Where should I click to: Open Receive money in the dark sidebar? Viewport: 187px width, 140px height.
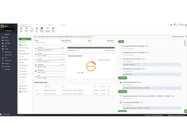pos(8,55)
